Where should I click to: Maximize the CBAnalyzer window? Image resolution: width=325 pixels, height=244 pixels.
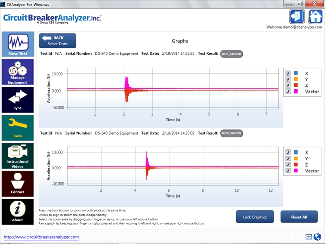299,4
